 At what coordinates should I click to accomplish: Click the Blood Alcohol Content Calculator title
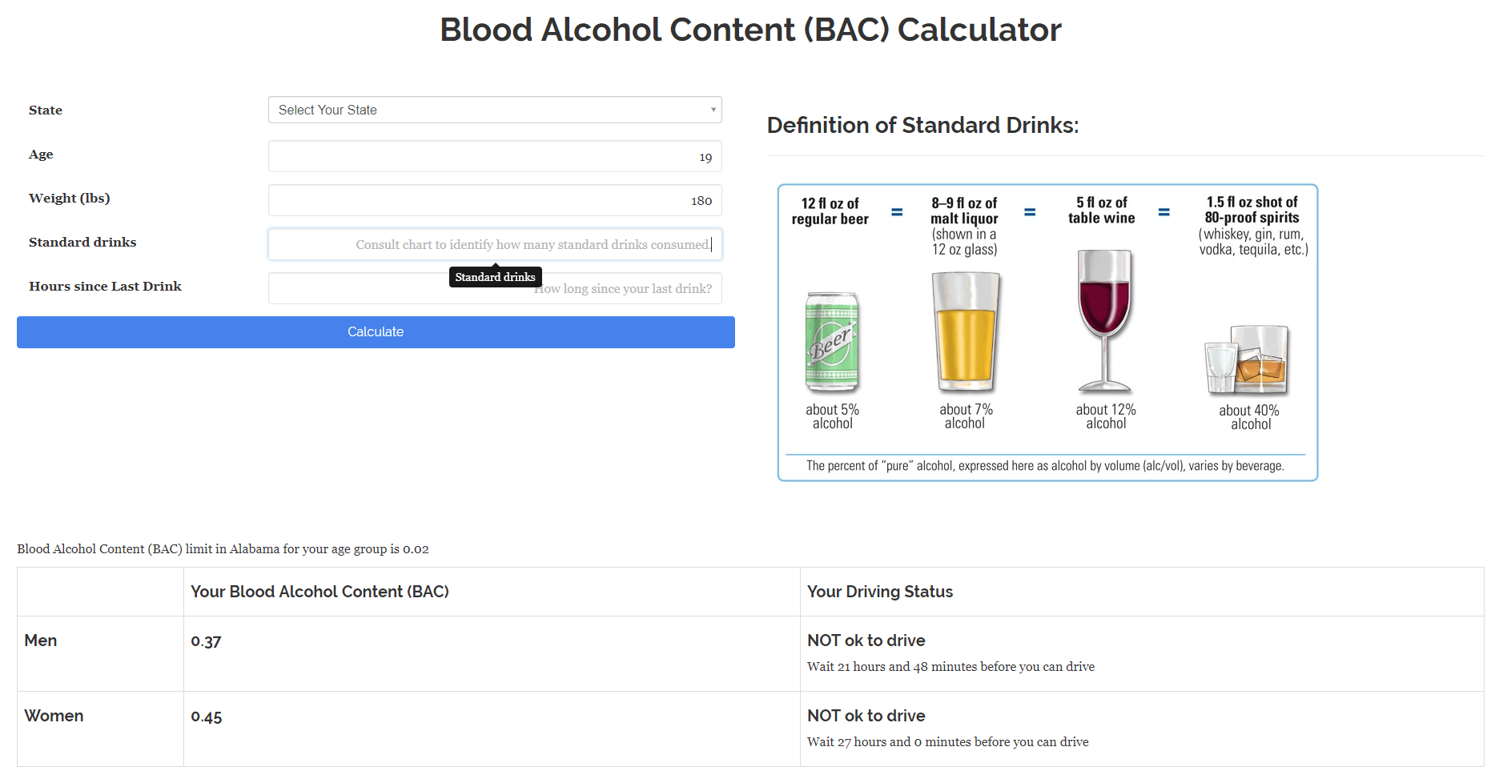tap(750, 30)
